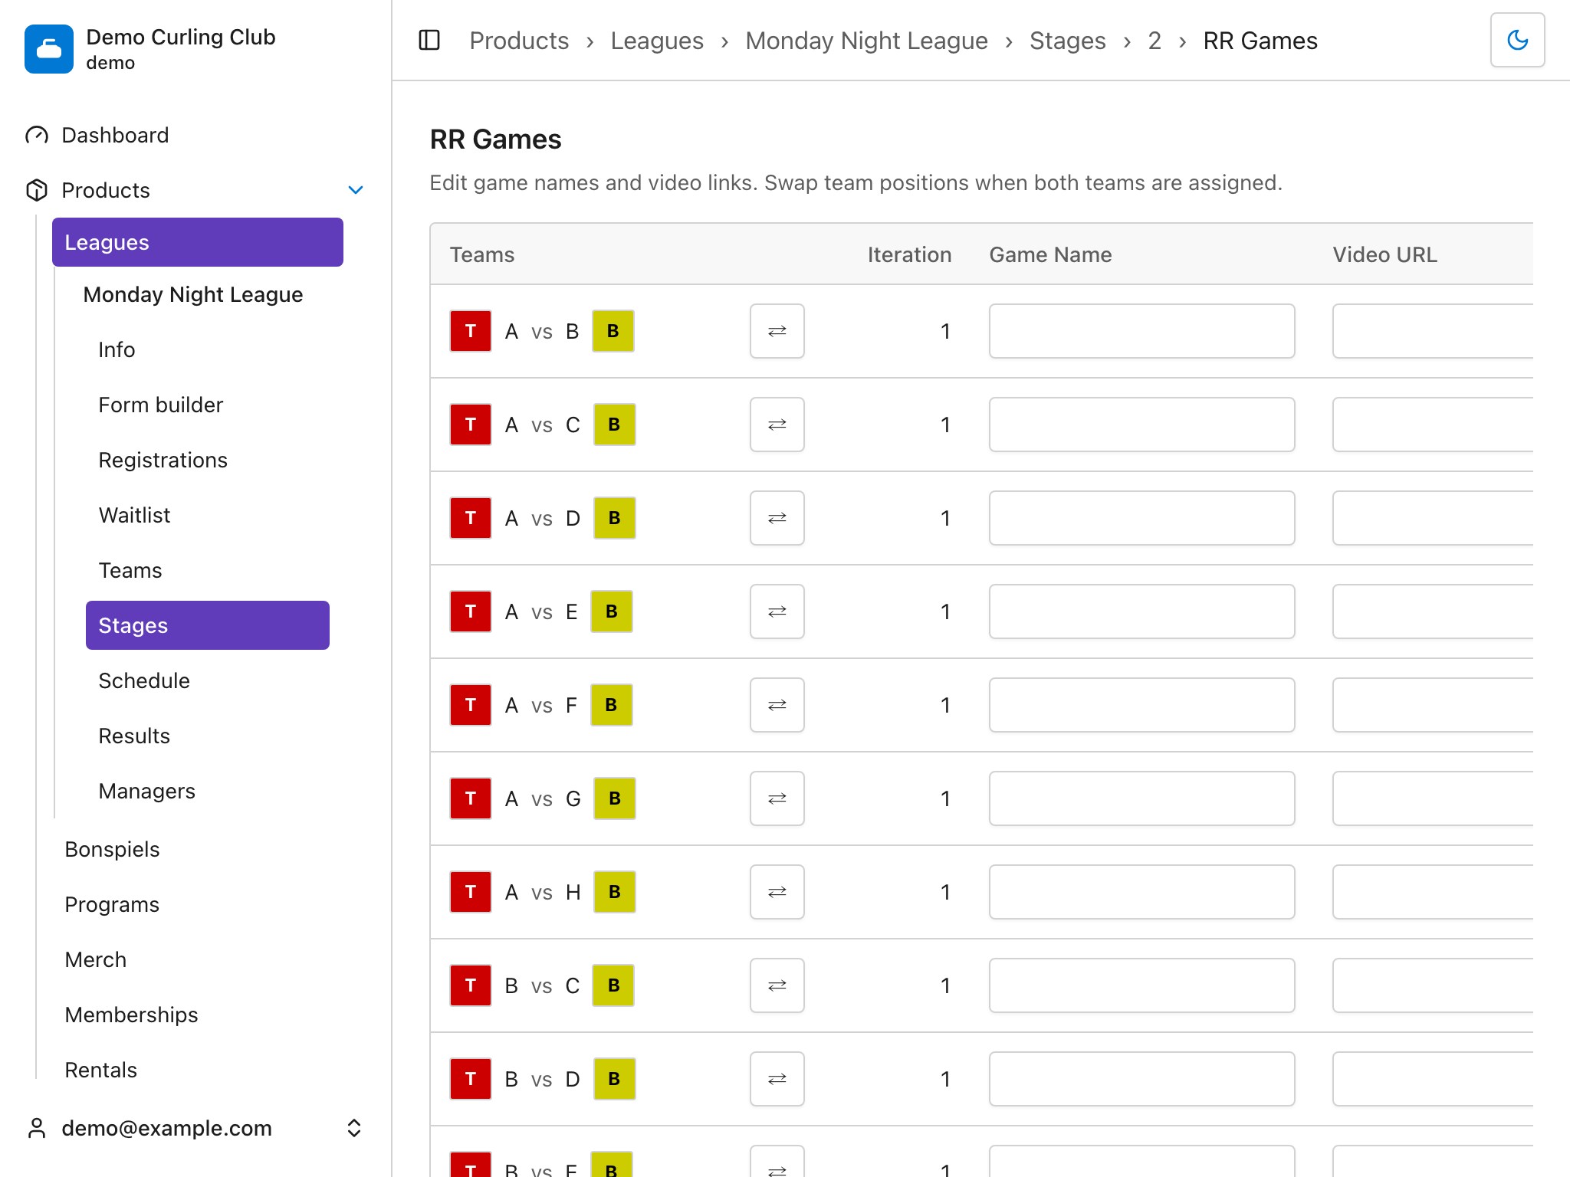Click red T swatch in B vs D row
The image size is (1570, 1177).
click(471, 1079)
